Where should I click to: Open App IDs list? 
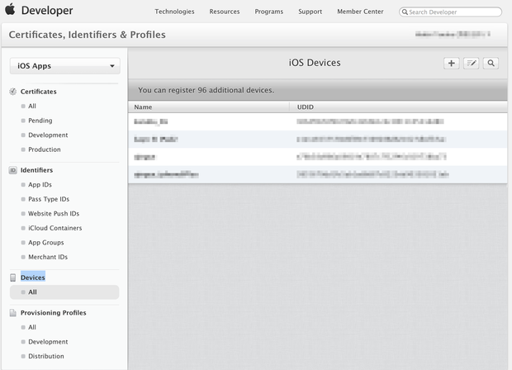coord(40,184)
